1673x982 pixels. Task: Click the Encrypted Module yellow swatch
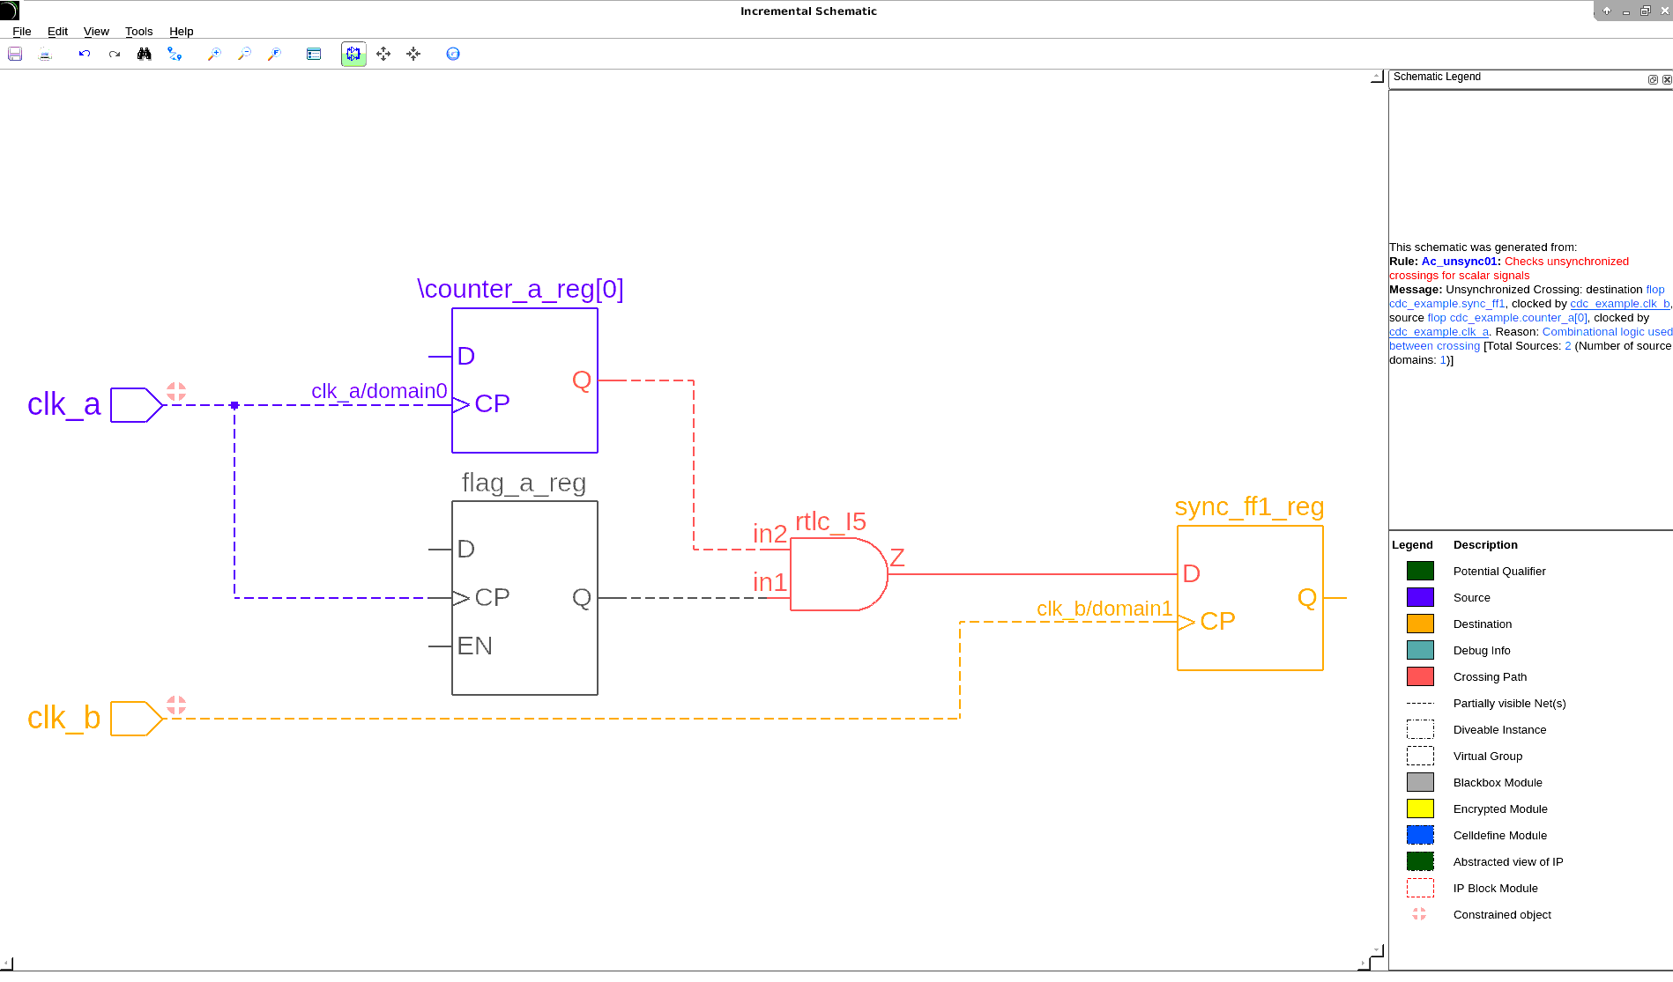[x=1420, y=808]
